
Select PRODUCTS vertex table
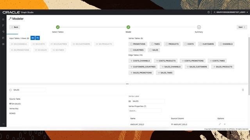tap(172, 44)
